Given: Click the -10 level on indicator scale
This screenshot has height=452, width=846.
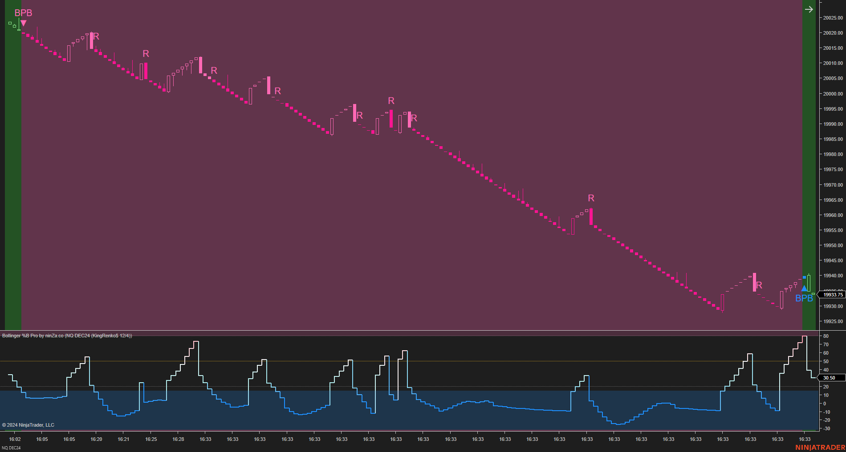Looking at the screenshot, I should pos(826,412).
